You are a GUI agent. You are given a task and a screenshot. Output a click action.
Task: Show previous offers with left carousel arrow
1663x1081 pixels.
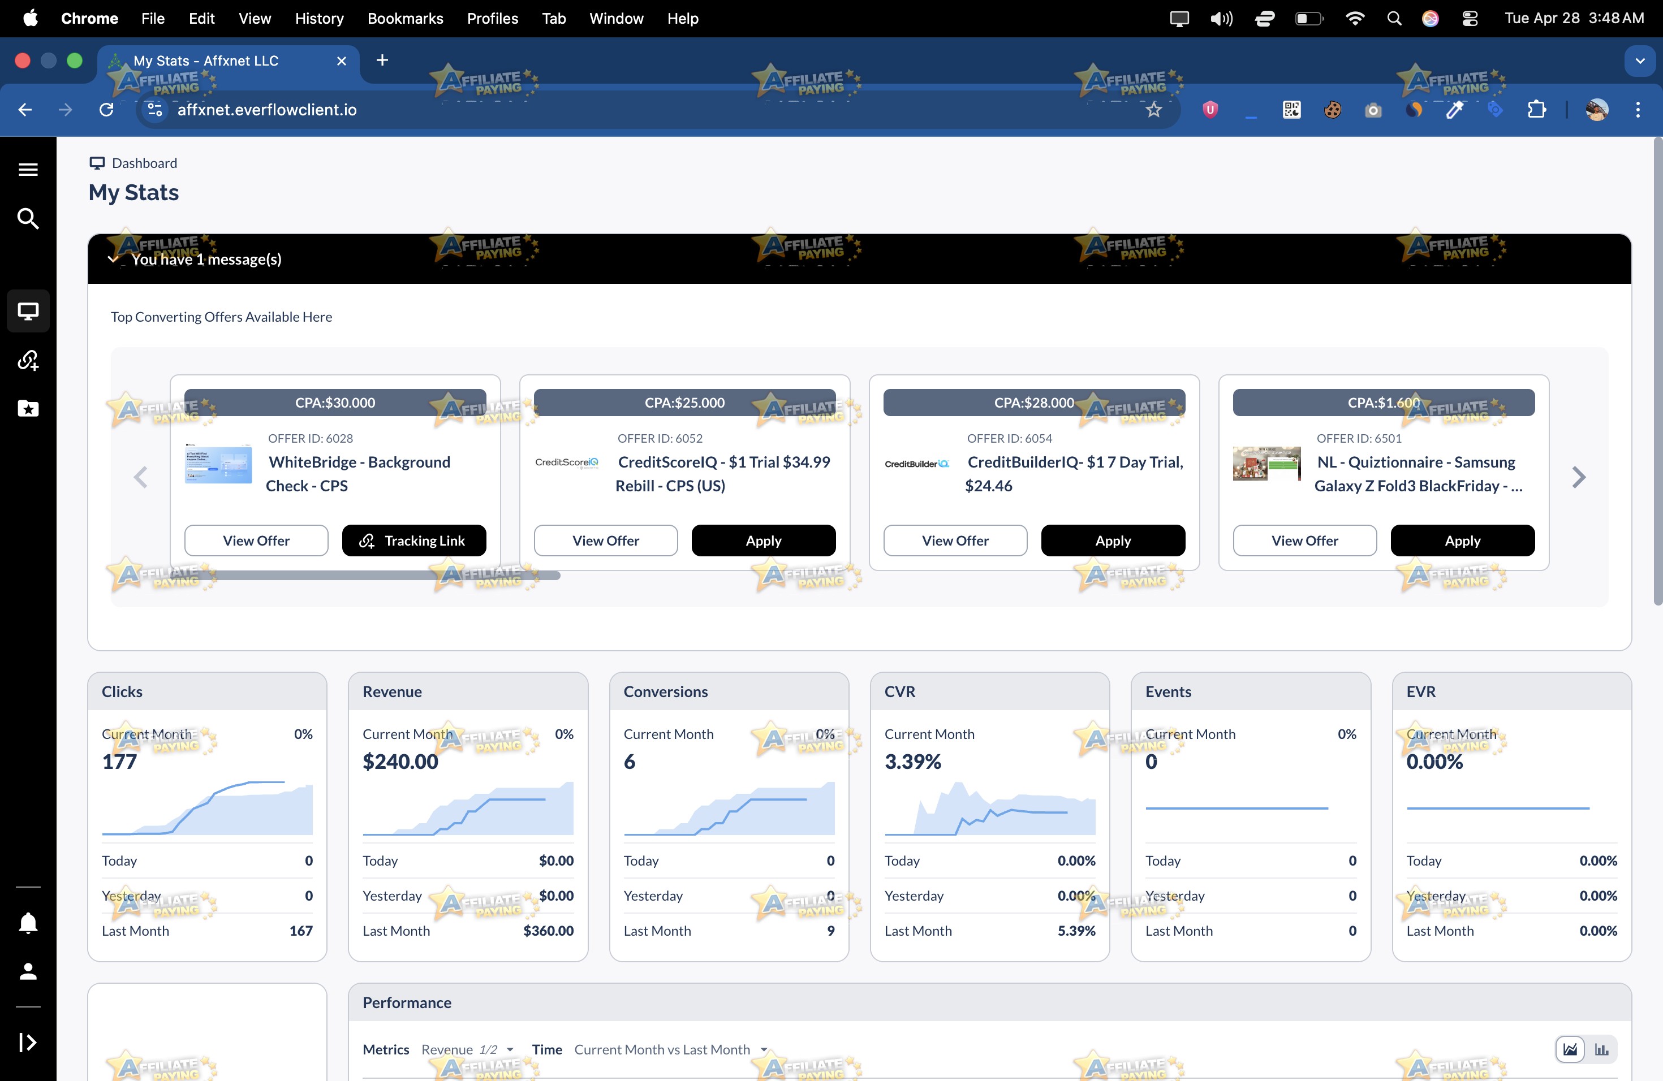click(x=140, y=478)
